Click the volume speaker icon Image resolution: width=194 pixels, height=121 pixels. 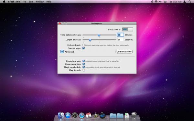[160, 2]
